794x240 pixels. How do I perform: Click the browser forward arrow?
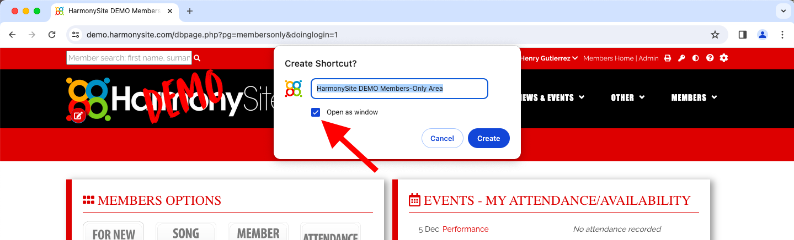coord(32,35)
